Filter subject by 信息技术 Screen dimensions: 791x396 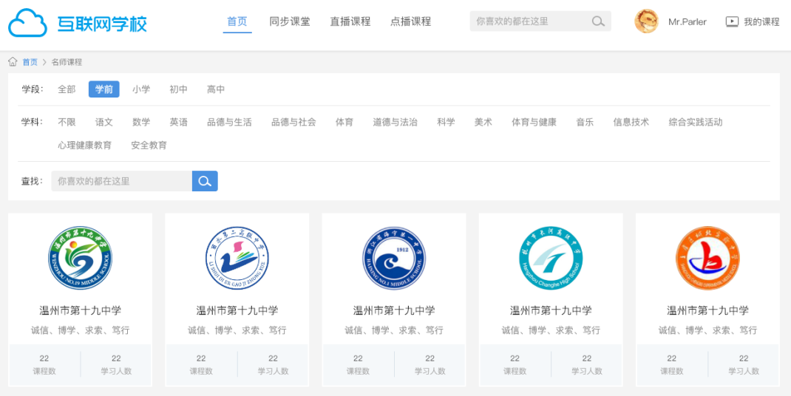(631, 122)
